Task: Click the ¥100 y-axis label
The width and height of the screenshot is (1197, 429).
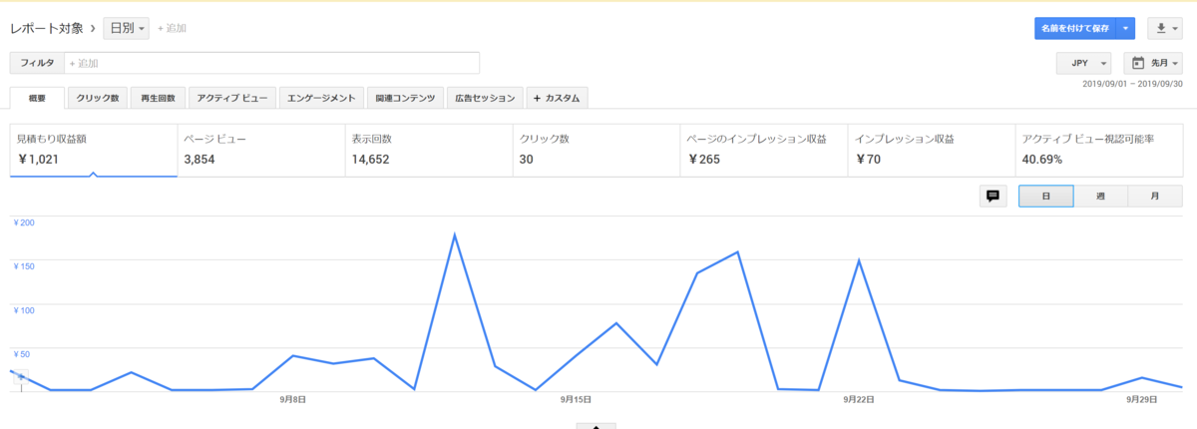Action: (24, 310)
